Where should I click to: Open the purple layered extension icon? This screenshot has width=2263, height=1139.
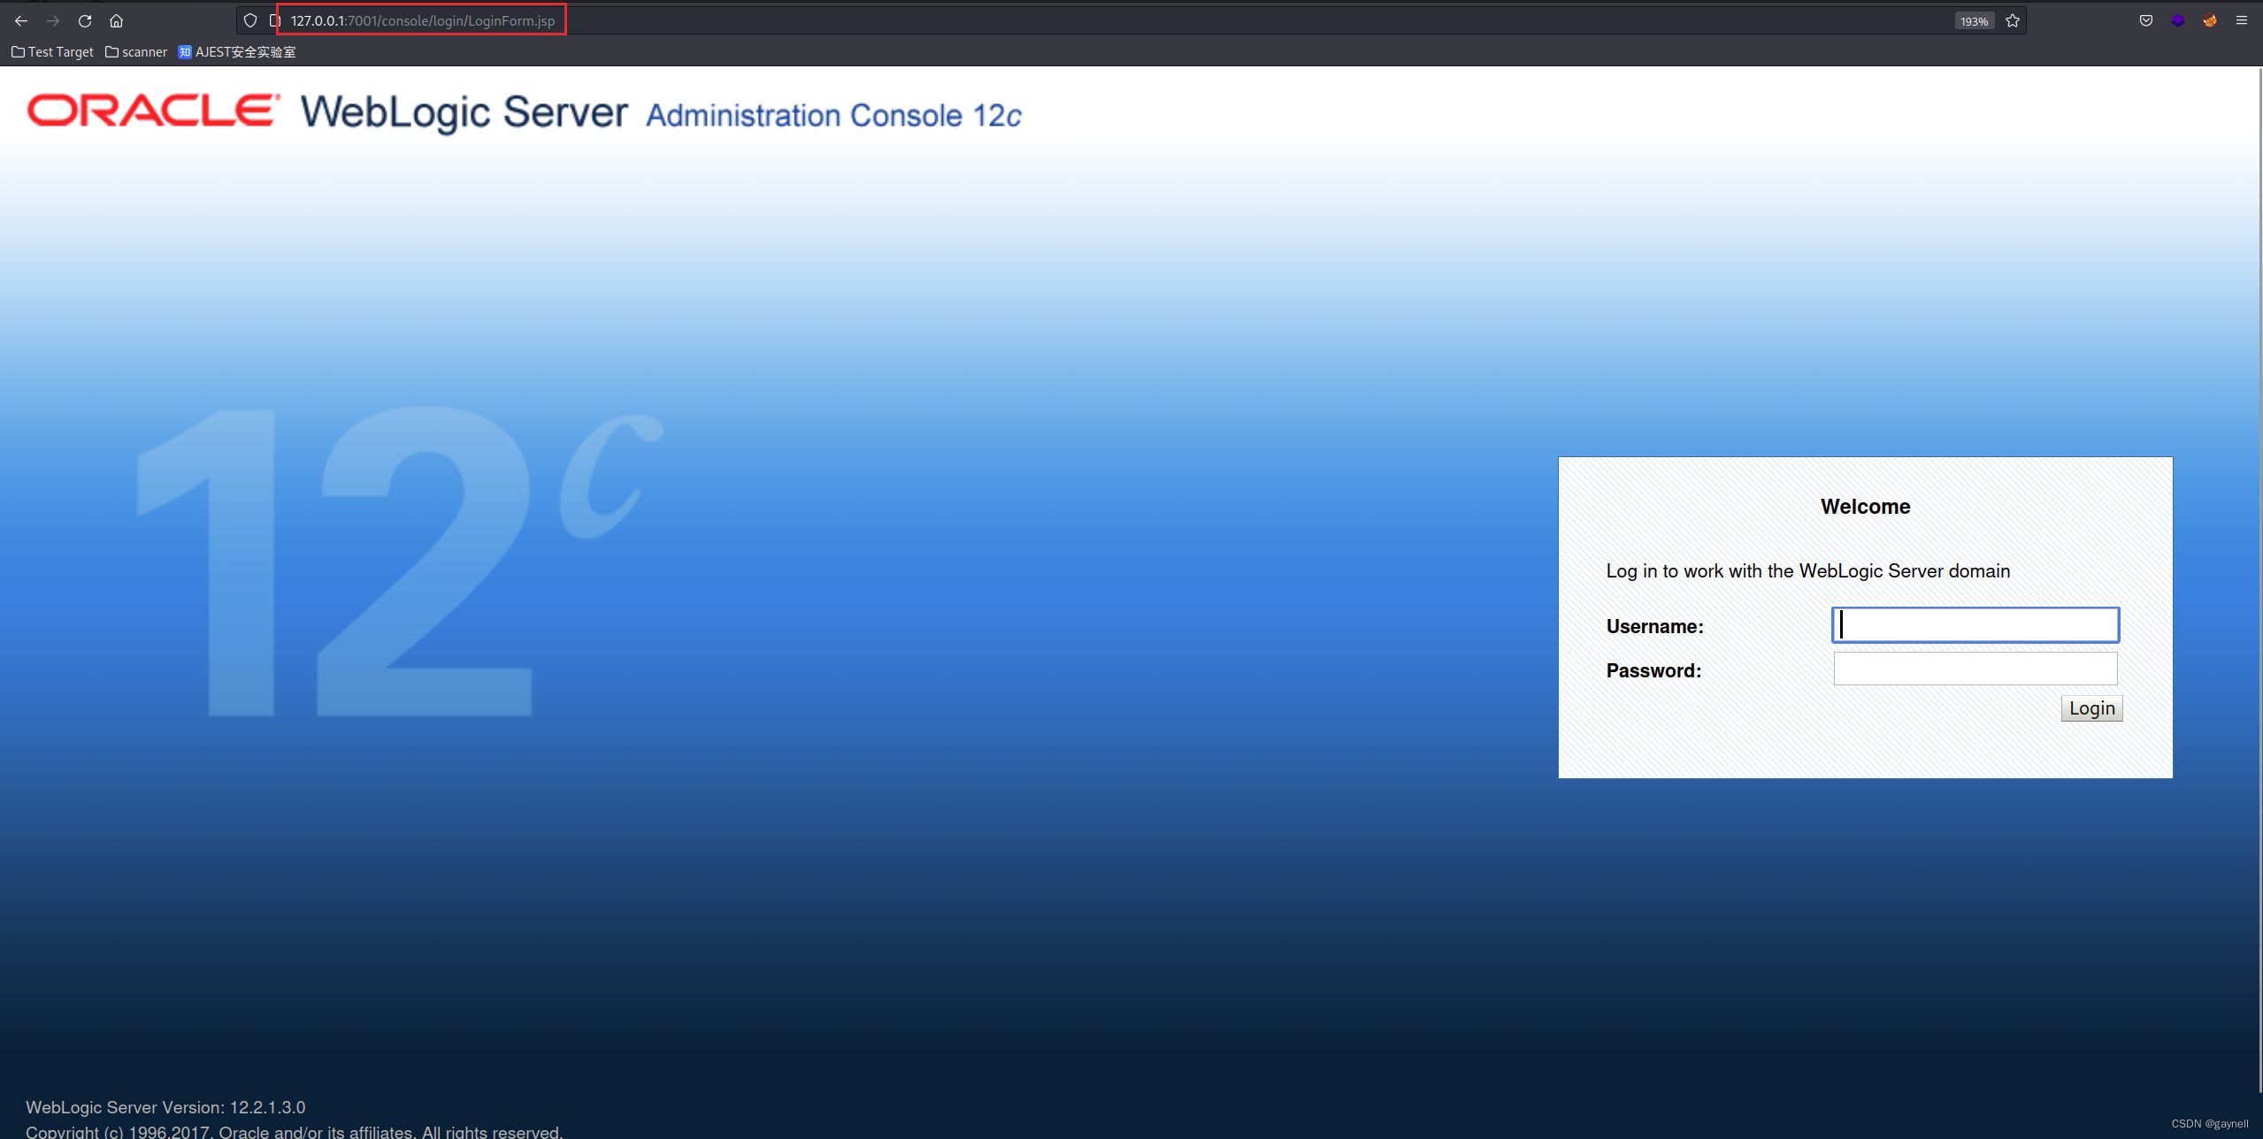pos(2178,20)
